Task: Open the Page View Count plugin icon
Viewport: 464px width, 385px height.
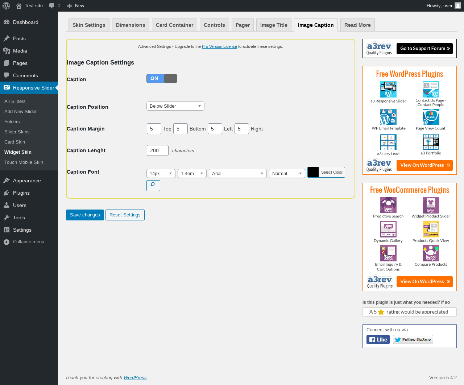Action: tap(431, 117)
